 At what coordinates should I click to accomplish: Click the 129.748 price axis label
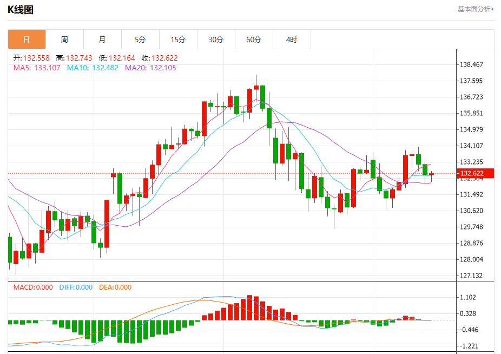point(471,227)
